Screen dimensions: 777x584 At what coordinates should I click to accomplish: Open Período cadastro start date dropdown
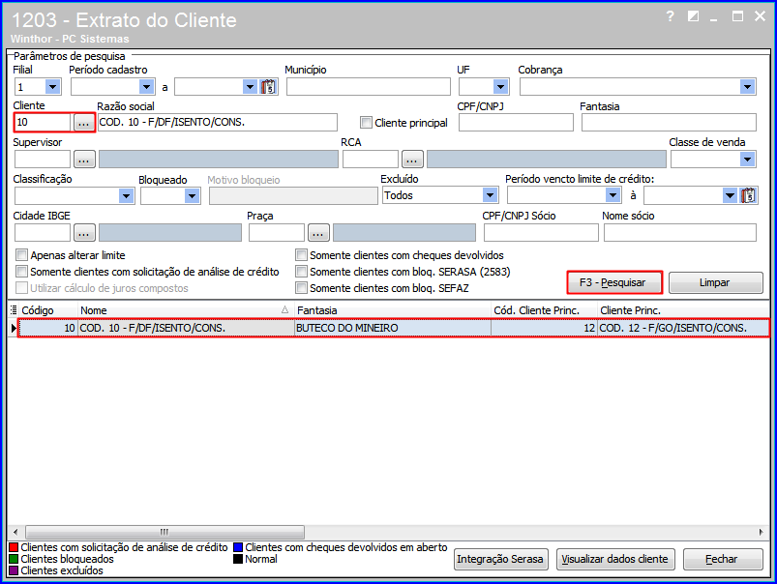[x=147, y=87]
